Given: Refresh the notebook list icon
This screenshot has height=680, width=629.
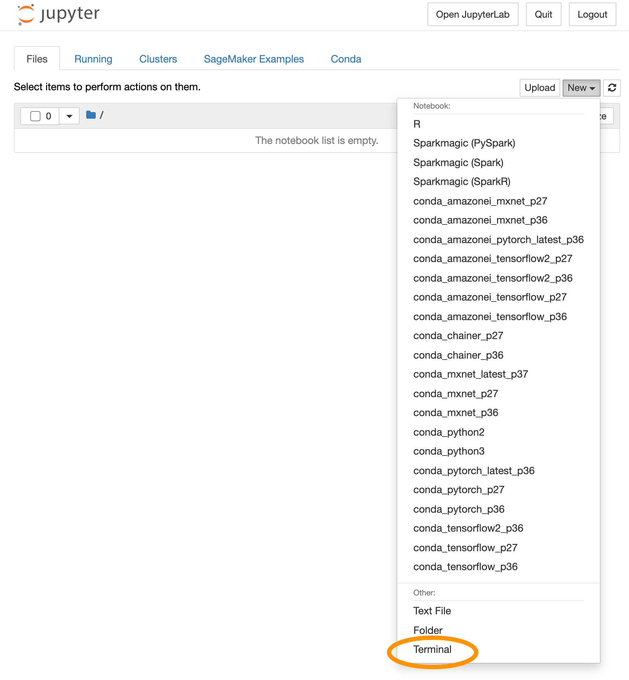Looking at the screenshot, I should (612, 88).
